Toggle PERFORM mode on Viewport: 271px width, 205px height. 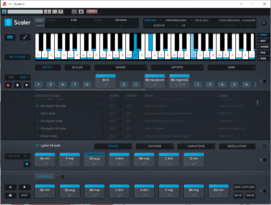coord(150,20)
